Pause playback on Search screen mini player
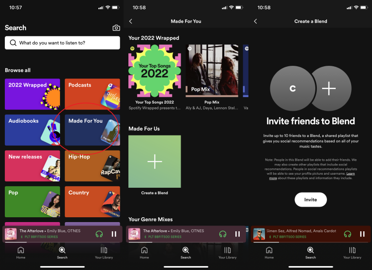 [x=114, y=234]
